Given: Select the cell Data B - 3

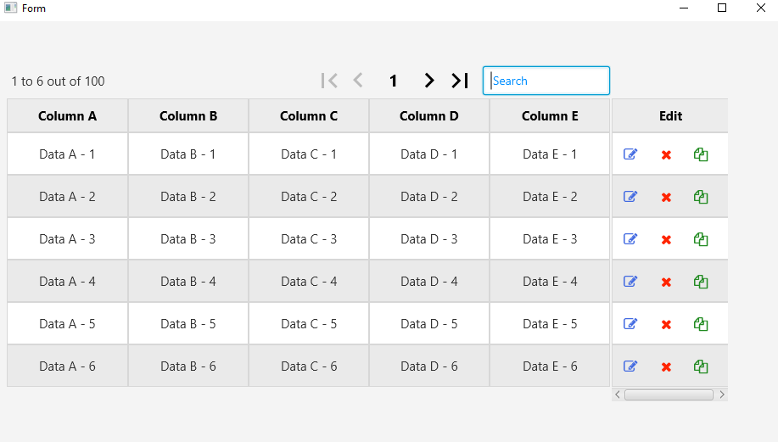Looking at the screenshot, I should pos(188,239).
